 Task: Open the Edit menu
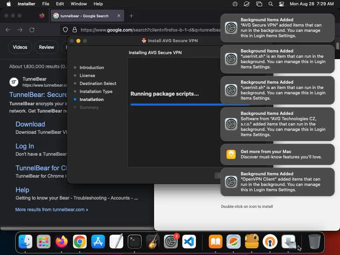pyautogui.click(x=60, y=4)
